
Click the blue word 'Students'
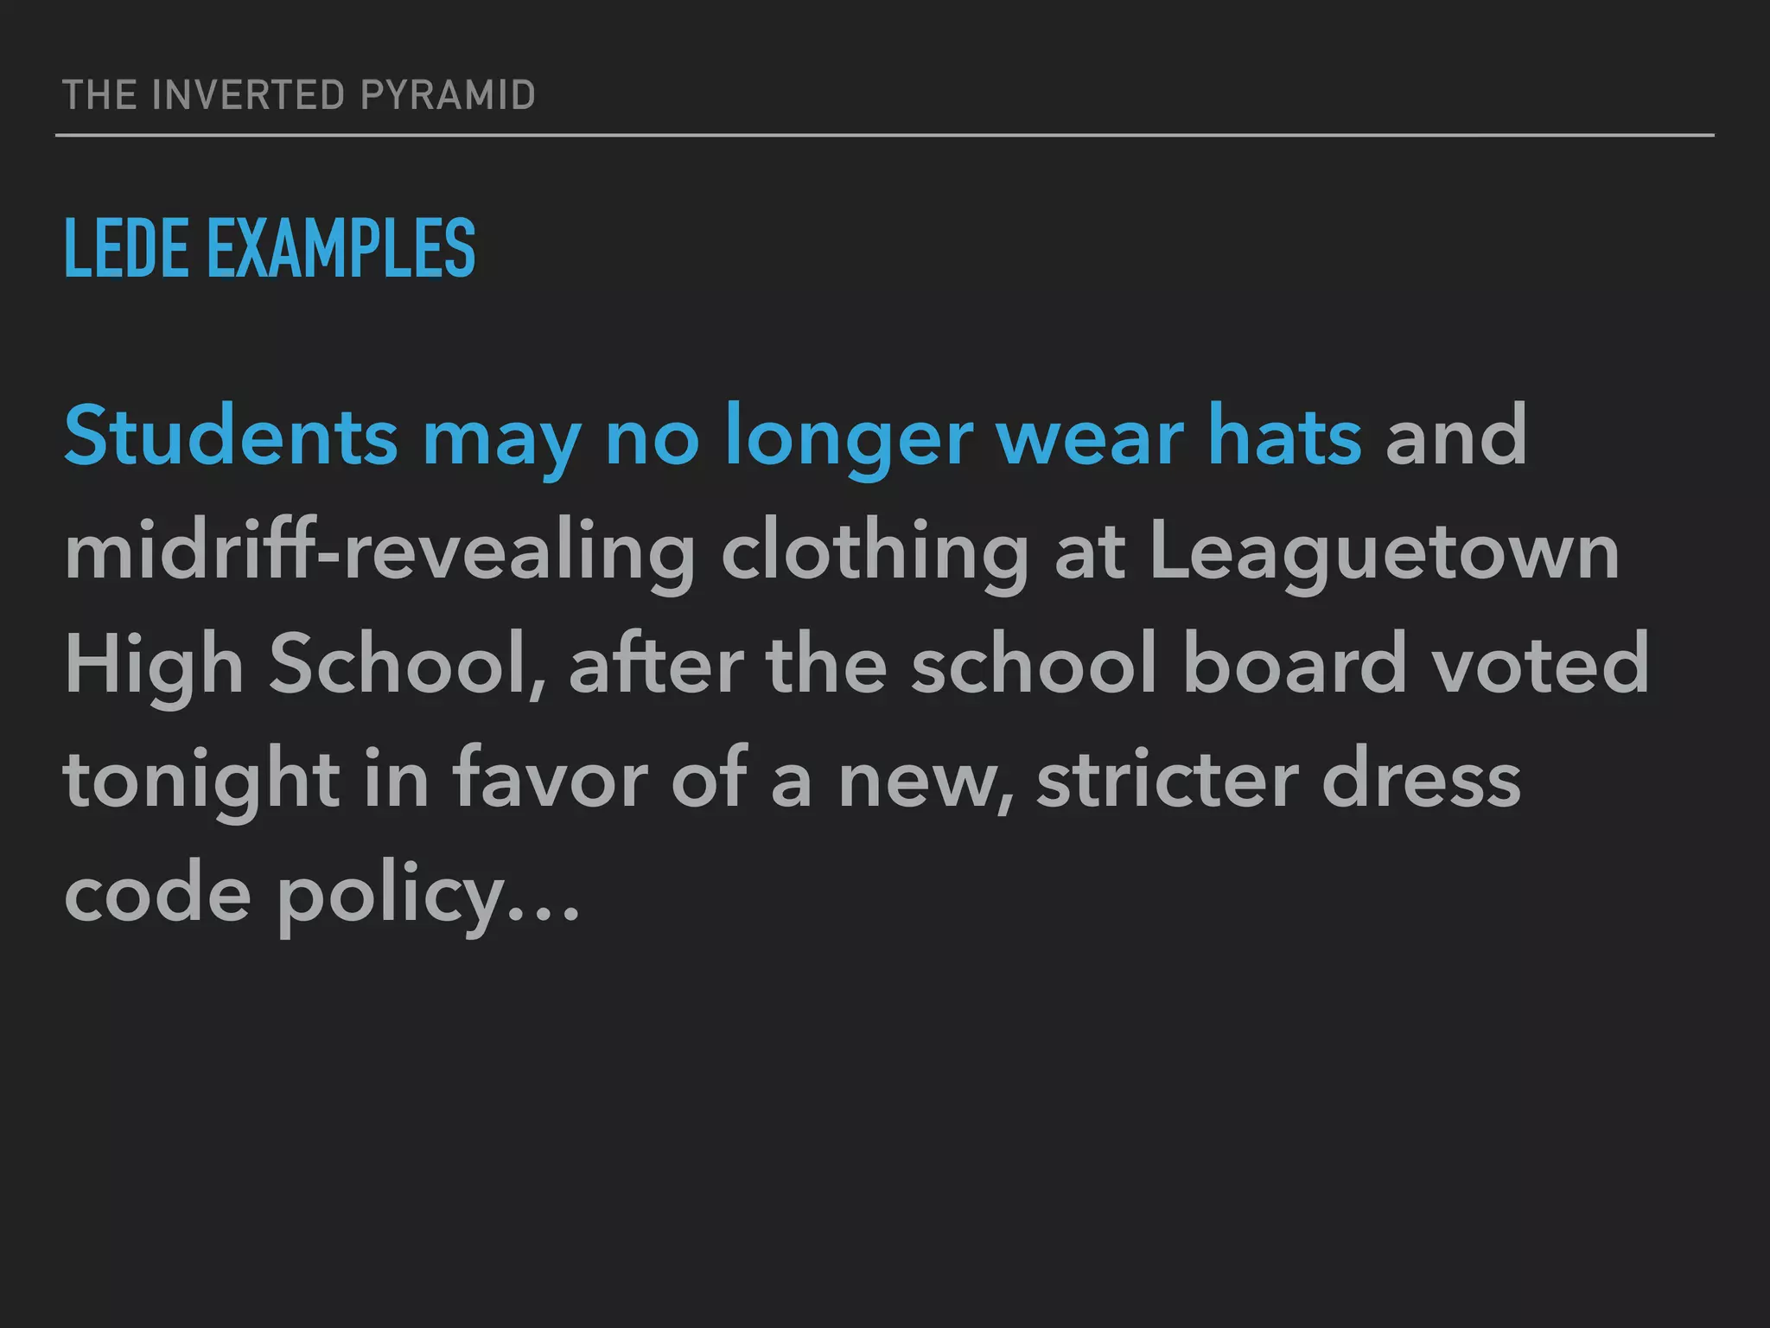(232, 435)
